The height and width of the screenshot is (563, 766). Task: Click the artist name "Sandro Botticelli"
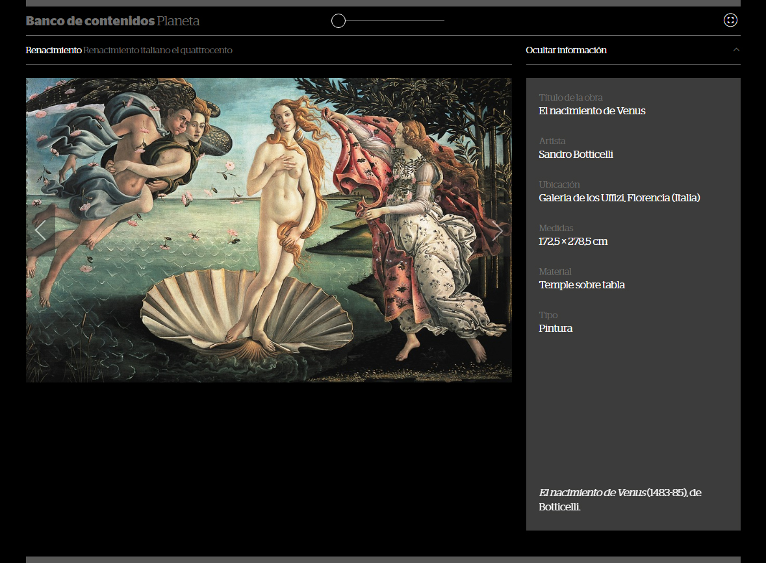point(576,155)
